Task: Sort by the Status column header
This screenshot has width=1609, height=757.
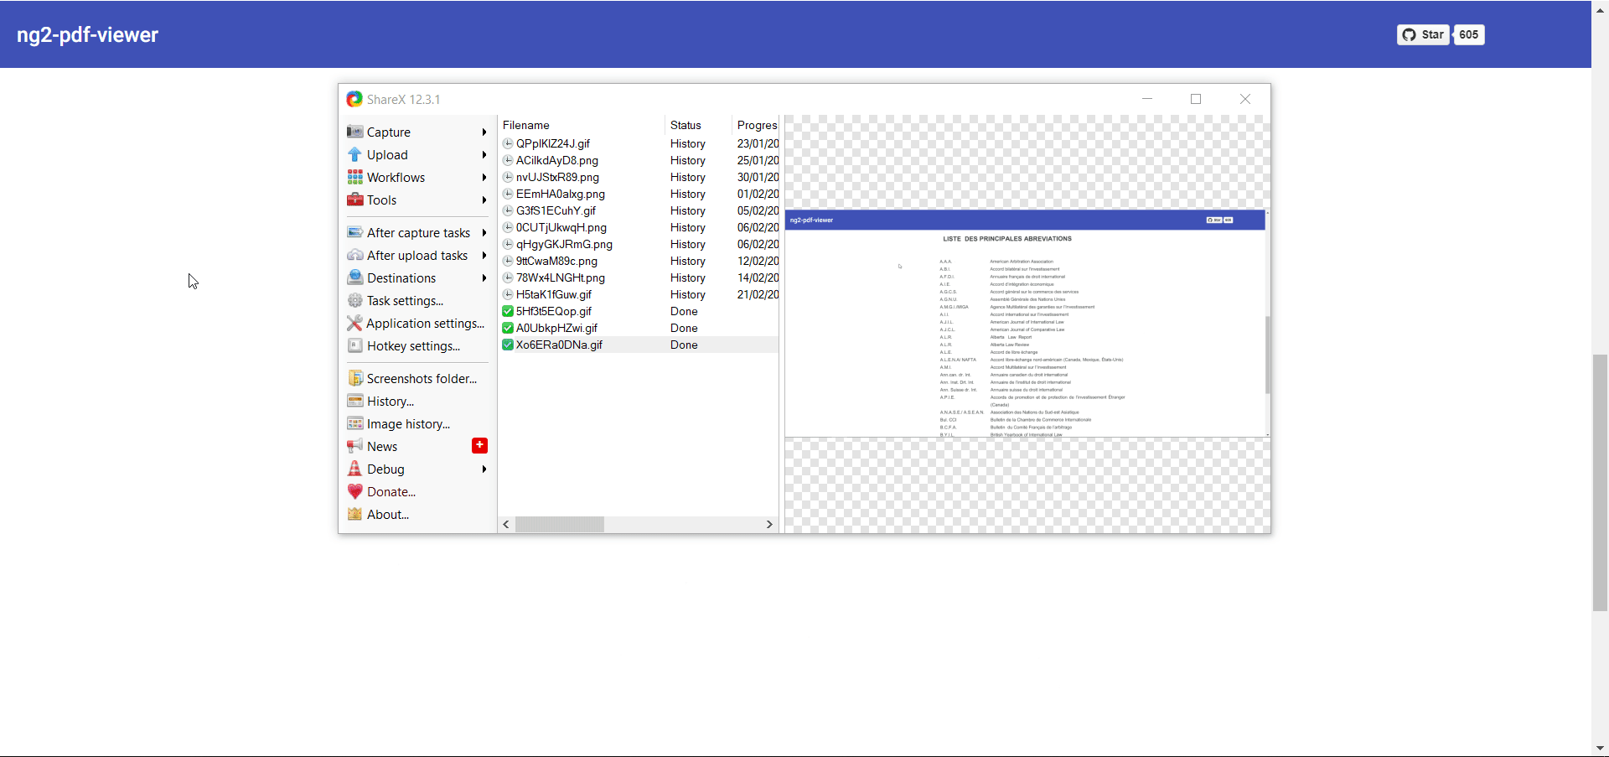Action: 699,125
